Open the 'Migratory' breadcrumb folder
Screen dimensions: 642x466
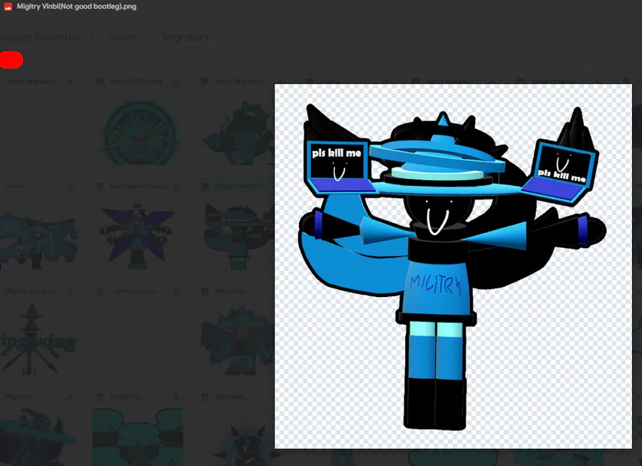[185, 37]
